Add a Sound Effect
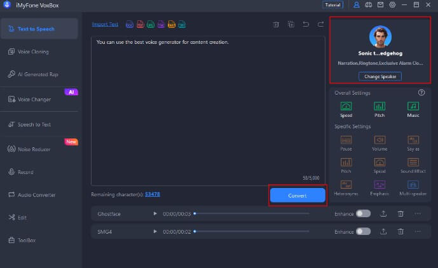Viewport: 438px width, 268px height. click(413, 166)
